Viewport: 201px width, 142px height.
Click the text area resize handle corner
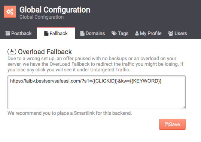coord(183,107)
